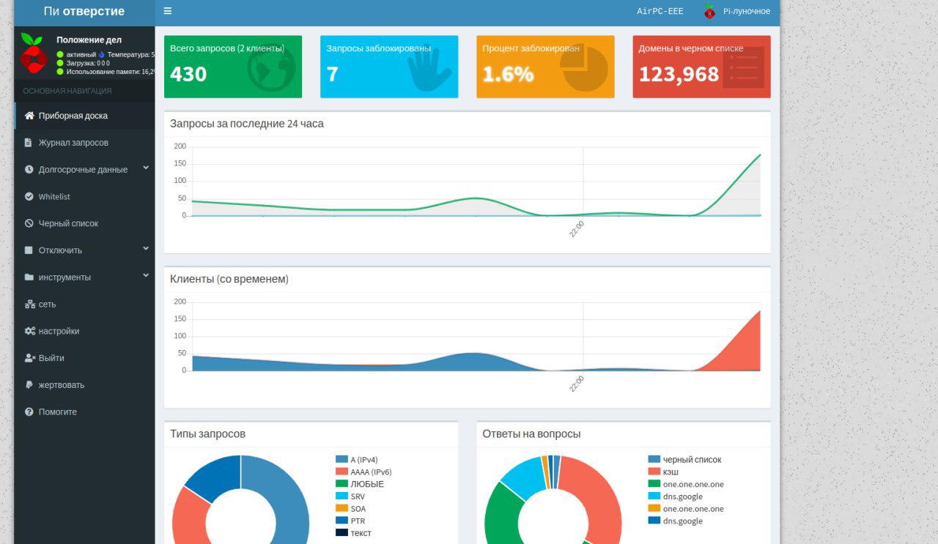This screenshot has height=544, width=938.
Task: Click the folder icon beside инструменты
Action: [x=29, y=277]
